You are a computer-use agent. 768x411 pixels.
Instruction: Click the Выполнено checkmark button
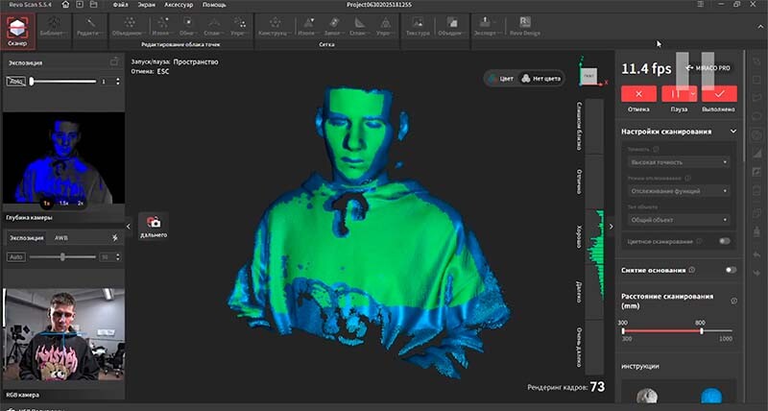pos(719,93)
